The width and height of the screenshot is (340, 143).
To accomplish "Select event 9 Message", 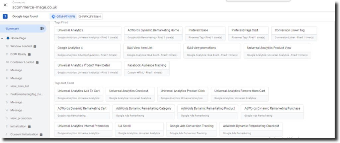I will [14, 70].
